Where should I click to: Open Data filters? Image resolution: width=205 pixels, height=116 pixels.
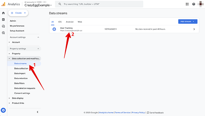[x=19, y=83]
